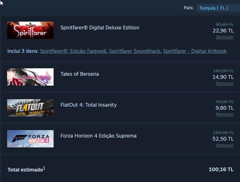Viewport: 240px width, 182px height.
Task: Click the Forza Horizon 4 thumbnail
Action: click(x=30, y=139)
